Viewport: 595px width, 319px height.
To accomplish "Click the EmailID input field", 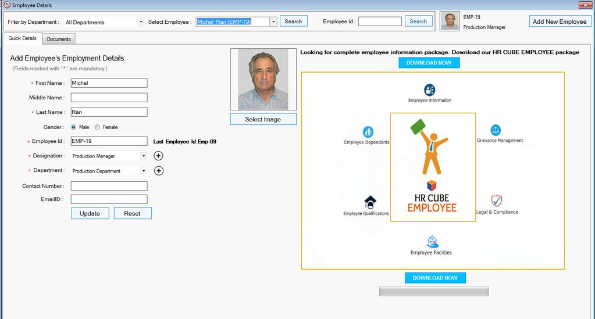I will [109, 199].
